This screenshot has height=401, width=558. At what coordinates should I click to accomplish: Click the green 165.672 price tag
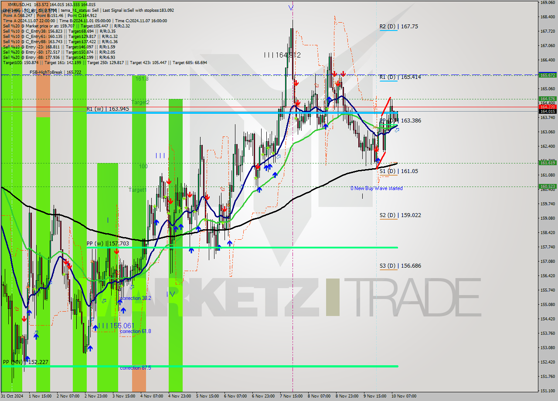[548, 75]
